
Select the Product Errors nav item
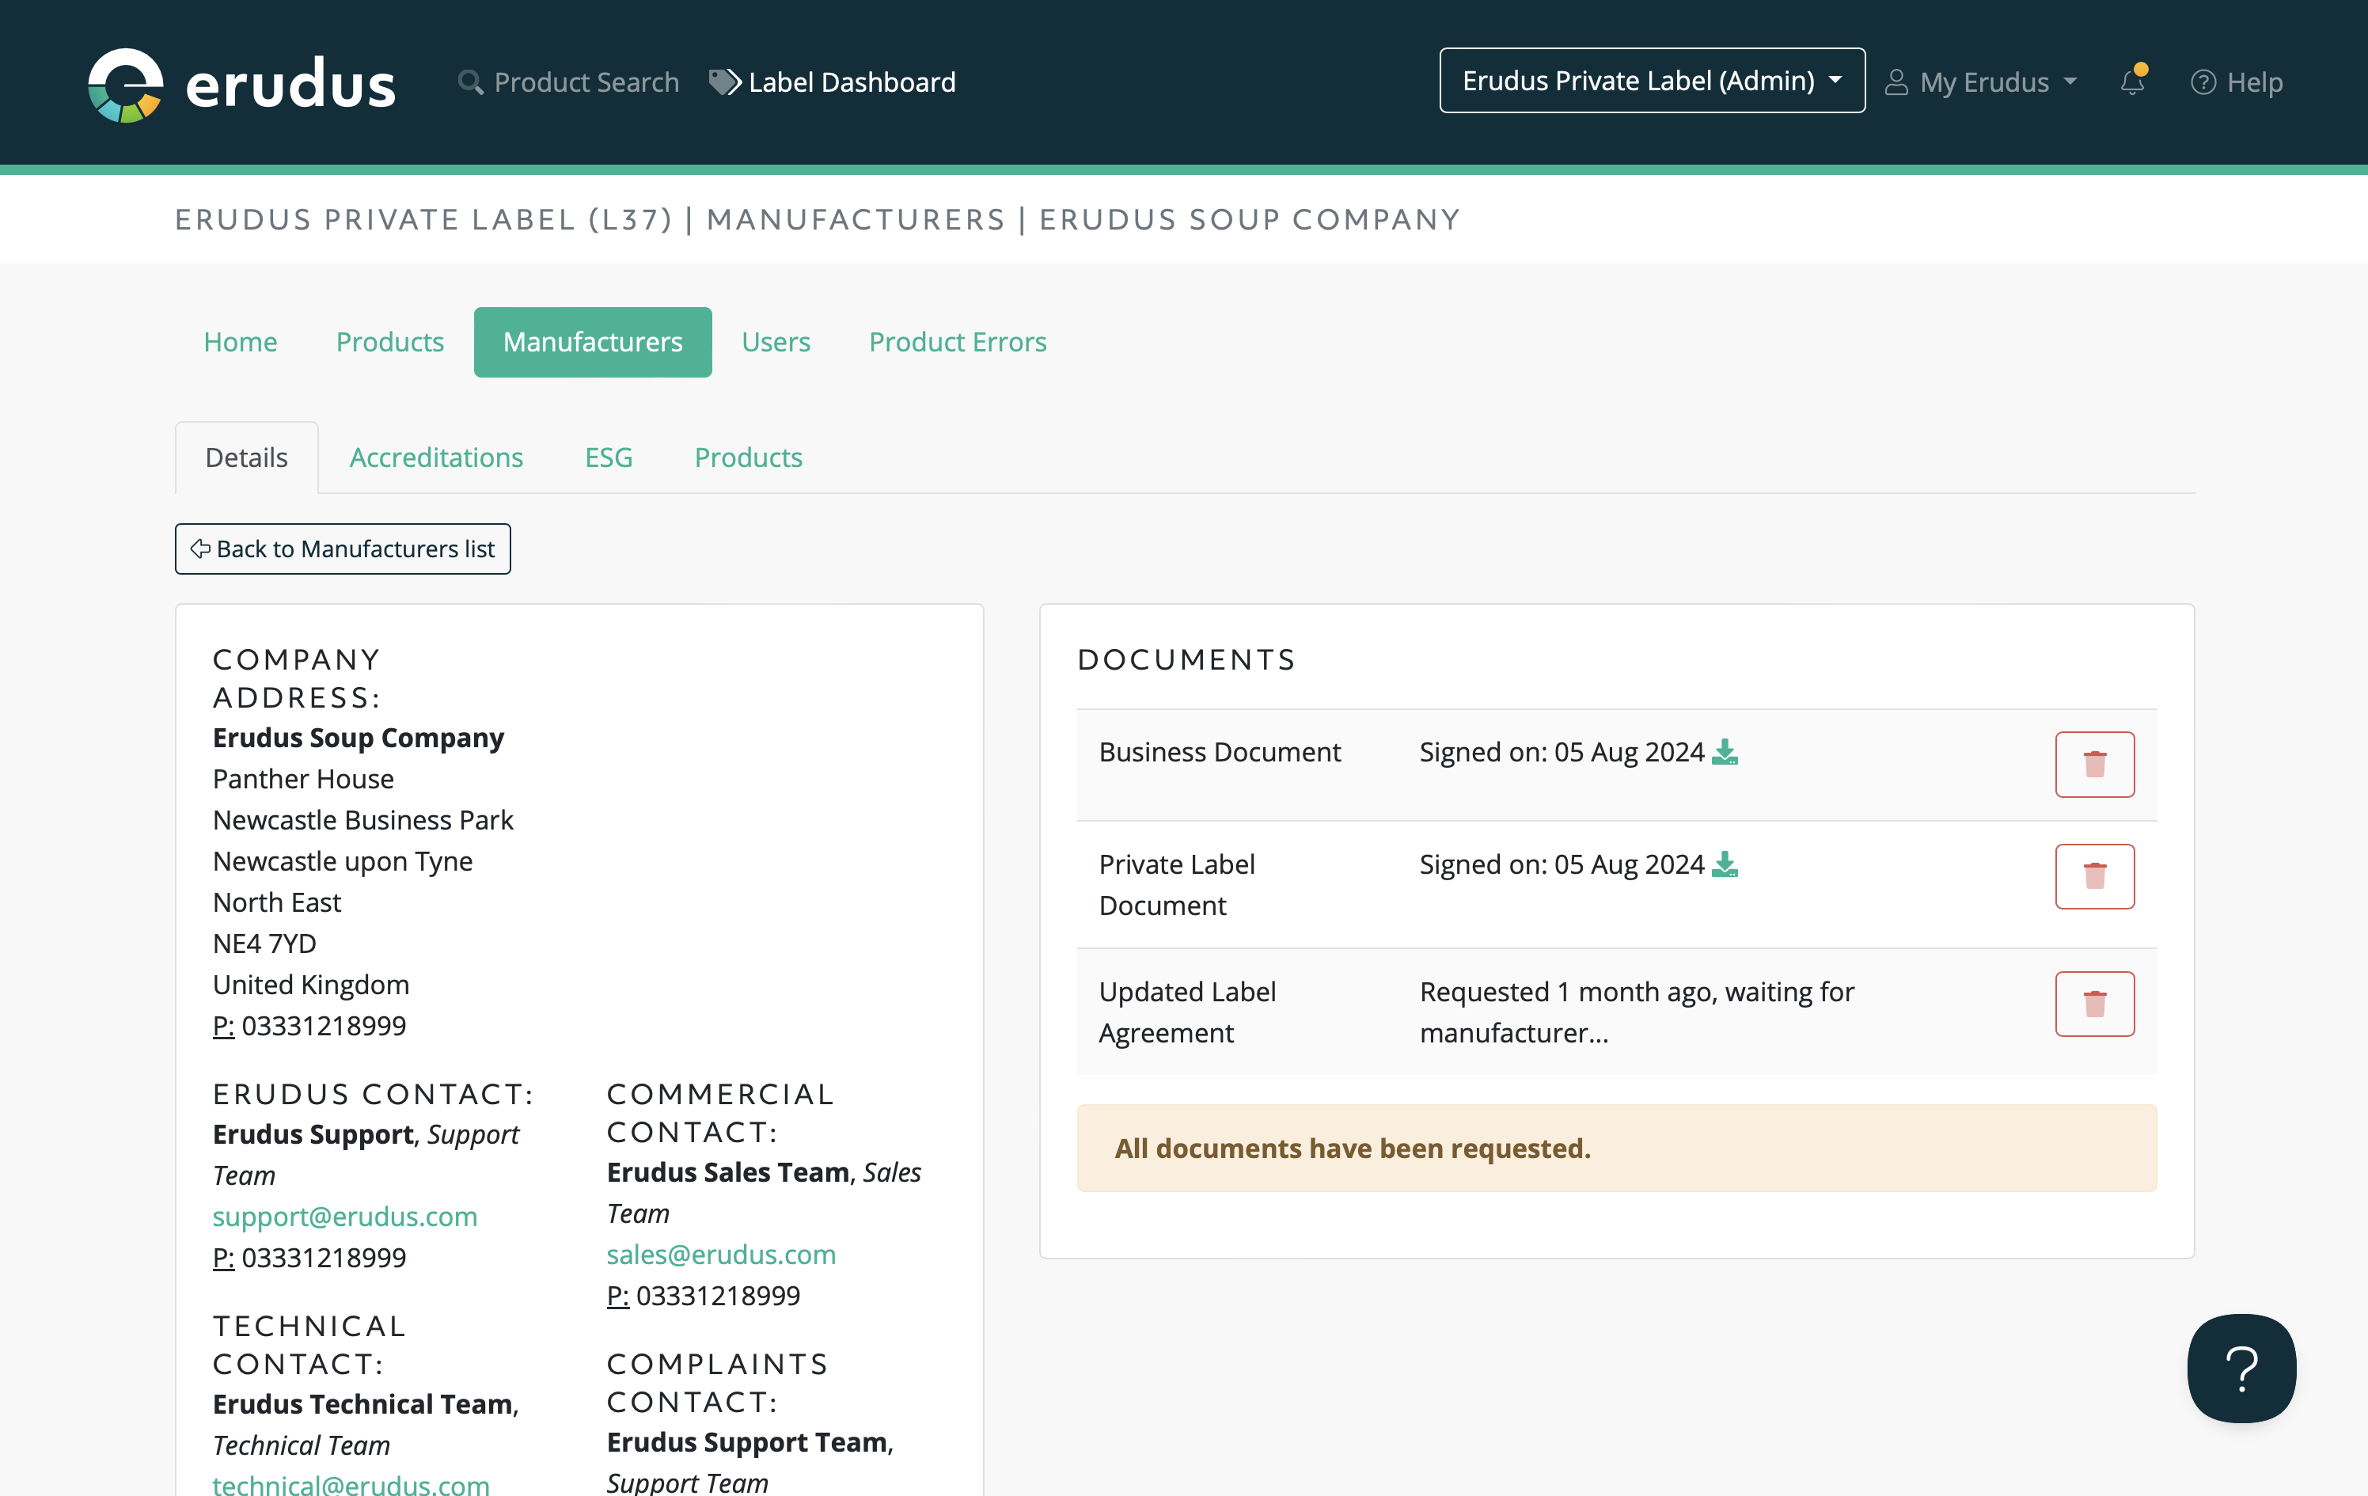tap(957, 342)
